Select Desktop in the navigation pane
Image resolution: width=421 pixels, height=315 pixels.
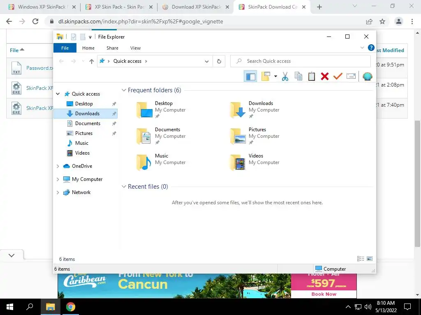84,104
